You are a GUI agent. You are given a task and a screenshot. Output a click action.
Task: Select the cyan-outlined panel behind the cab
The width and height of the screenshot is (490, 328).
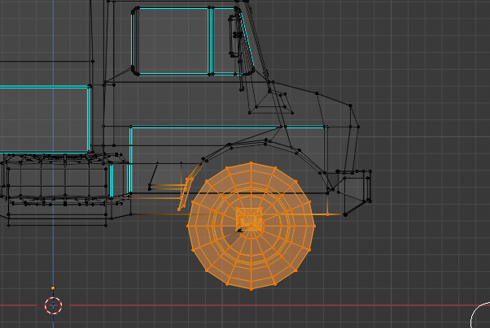coord(45,119)
